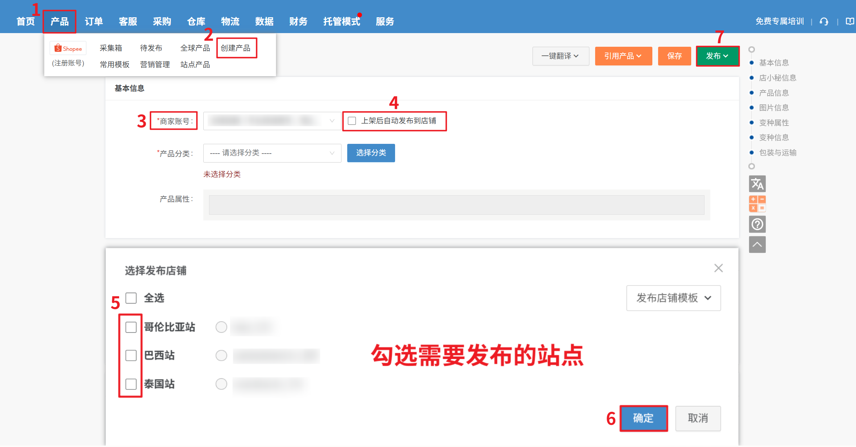
Task: Open the book guide icon
Action: 850,22
